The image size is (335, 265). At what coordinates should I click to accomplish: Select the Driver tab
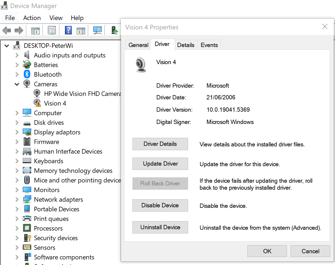[162, 44]
